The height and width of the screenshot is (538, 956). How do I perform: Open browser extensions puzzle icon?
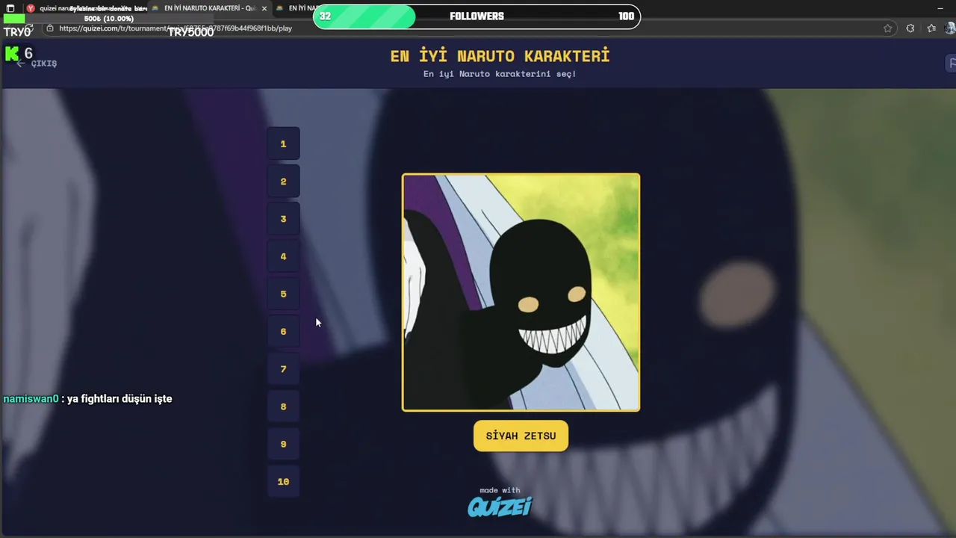coord(910,28)
